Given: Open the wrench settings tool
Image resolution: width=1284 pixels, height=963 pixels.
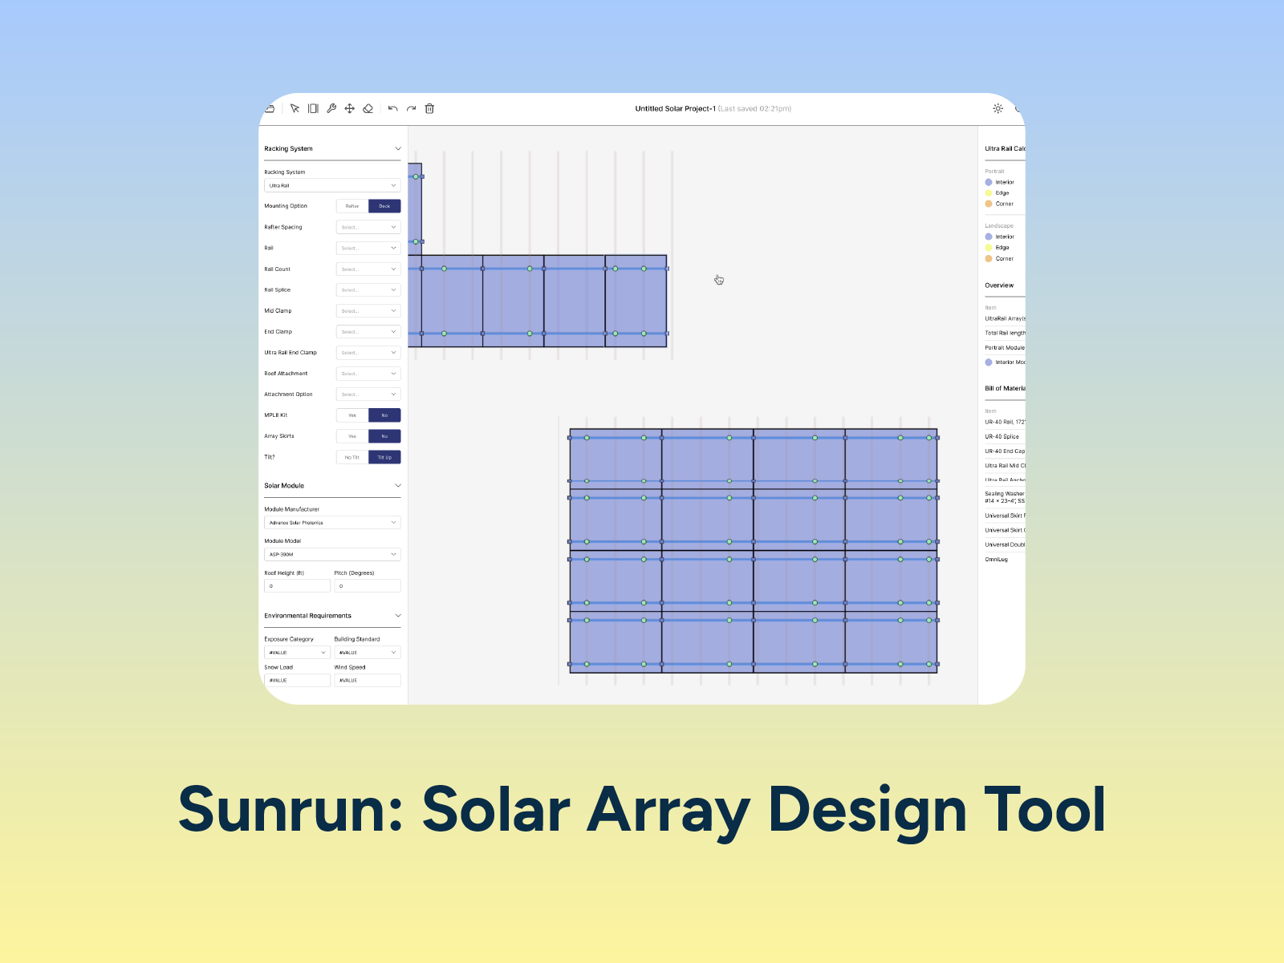Looking at the screenshot, I should tap(331, 108).
